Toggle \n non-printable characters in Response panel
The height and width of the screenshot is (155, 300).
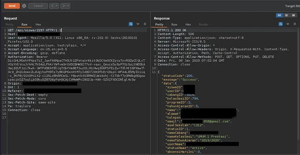point(288,24)
